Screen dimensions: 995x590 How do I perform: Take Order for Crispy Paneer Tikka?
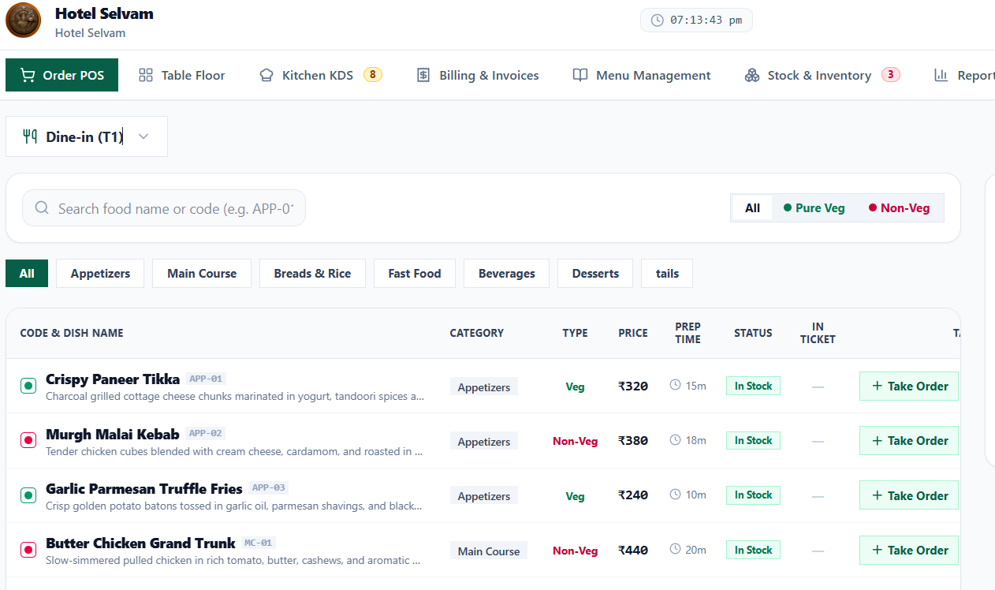pos(909,386)
